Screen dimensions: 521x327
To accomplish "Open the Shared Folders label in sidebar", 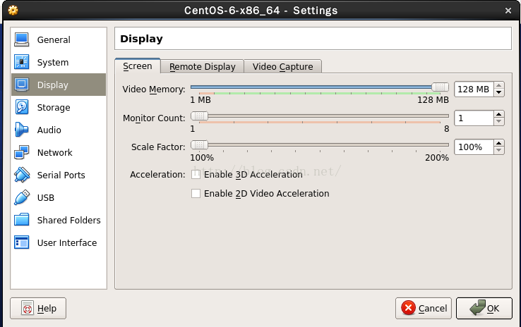I will (x=68, y=220).
